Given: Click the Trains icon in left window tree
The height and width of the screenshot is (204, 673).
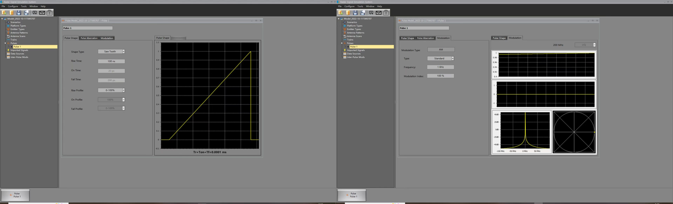Looking at the screenshot, I should (x=8, y=40).
